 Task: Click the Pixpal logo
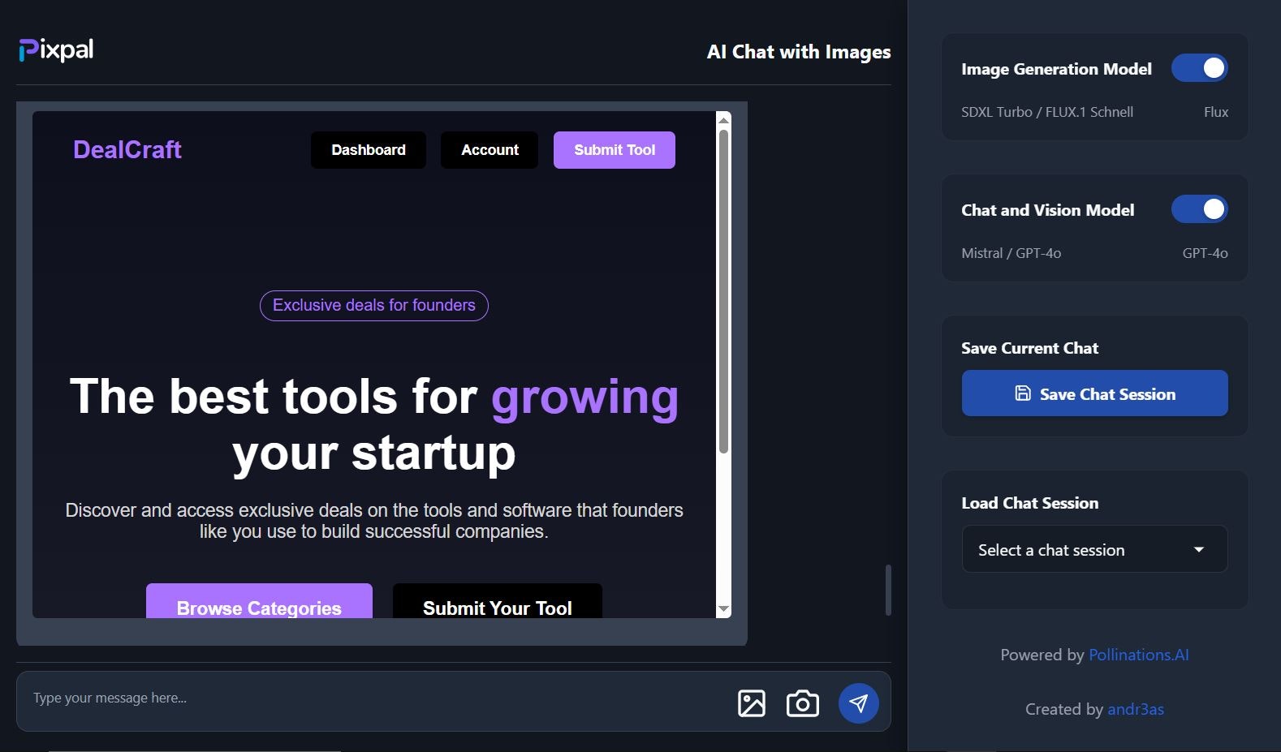[x=56, y=50]
